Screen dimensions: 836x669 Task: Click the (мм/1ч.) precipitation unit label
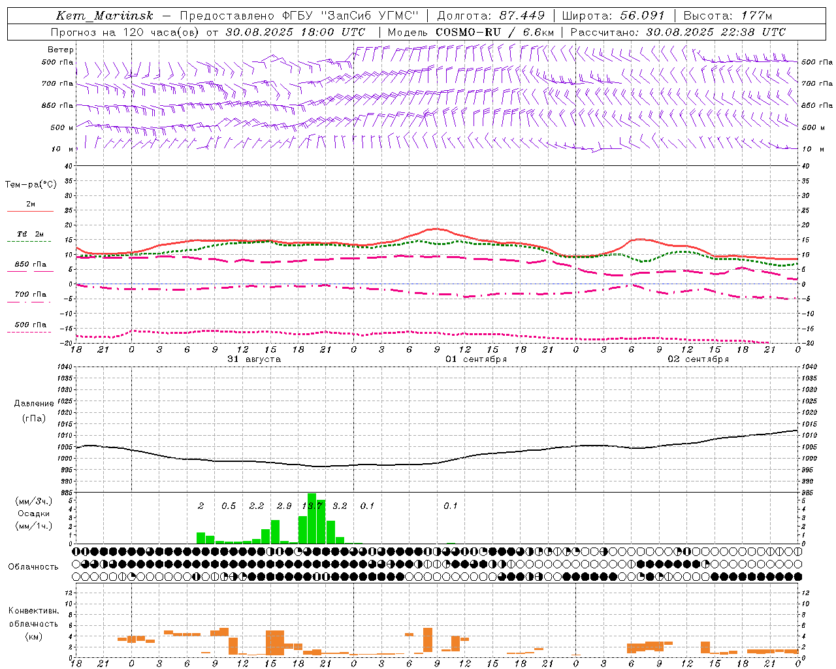(x=33, y=526)
